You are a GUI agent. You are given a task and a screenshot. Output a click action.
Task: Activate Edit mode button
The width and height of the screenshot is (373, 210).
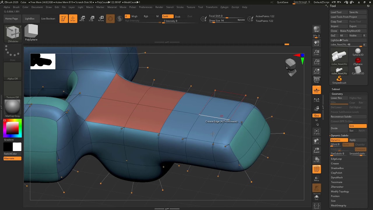click(63, 19)
